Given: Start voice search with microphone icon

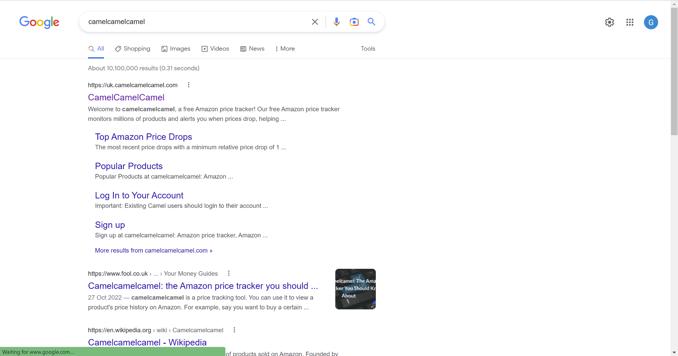Looking at the screenshot, I should coord(336,22).
